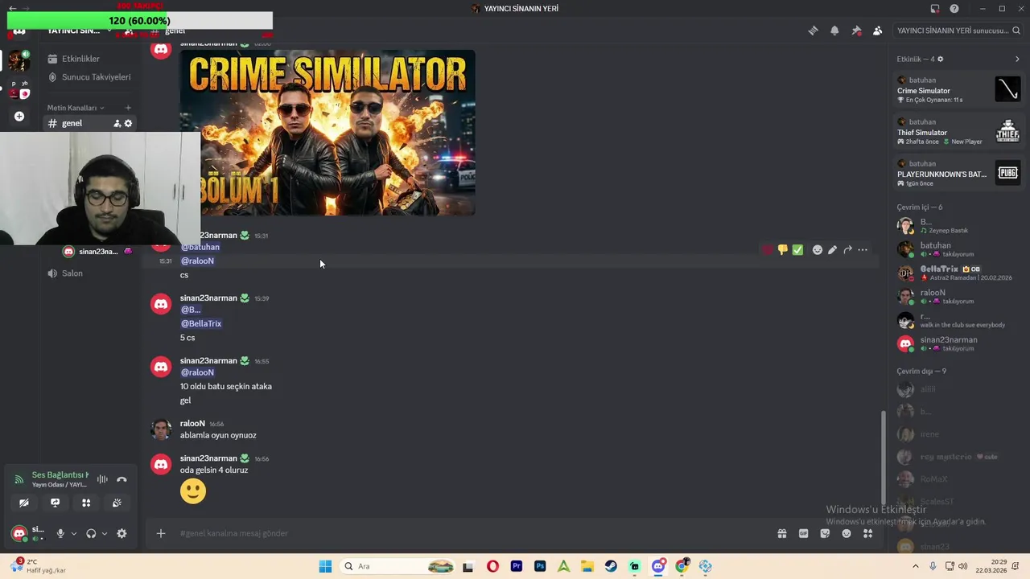
Task: Open the Threads icon in channel header
Action: coord(813,31)
